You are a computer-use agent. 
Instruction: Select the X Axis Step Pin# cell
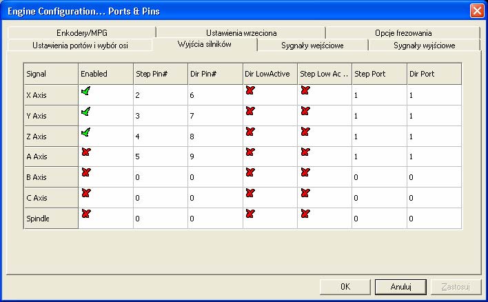click(161, 95)
